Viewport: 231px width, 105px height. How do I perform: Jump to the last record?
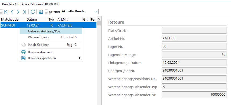coord(24,12)
